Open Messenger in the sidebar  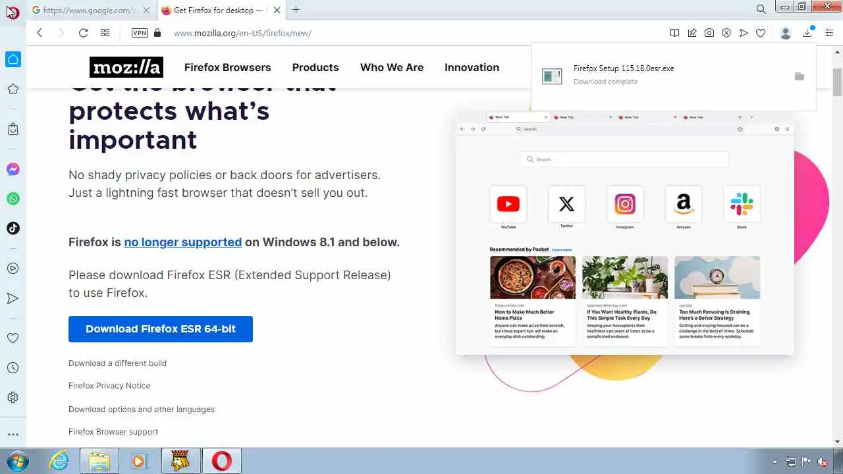13,169
